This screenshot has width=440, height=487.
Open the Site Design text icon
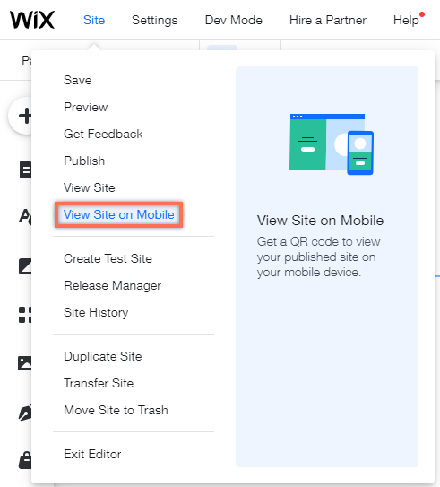pos(25,215)
